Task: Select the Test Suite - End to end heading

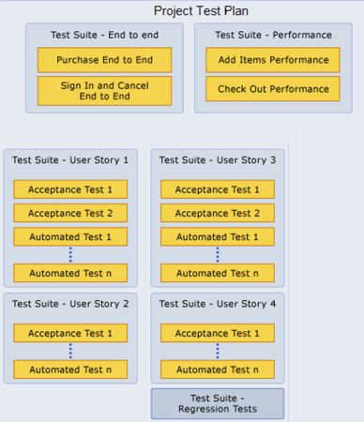Action: [104, 35]
